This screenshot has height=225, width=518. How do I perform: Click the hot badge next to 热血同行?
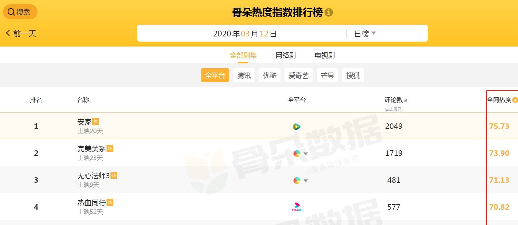110,202
